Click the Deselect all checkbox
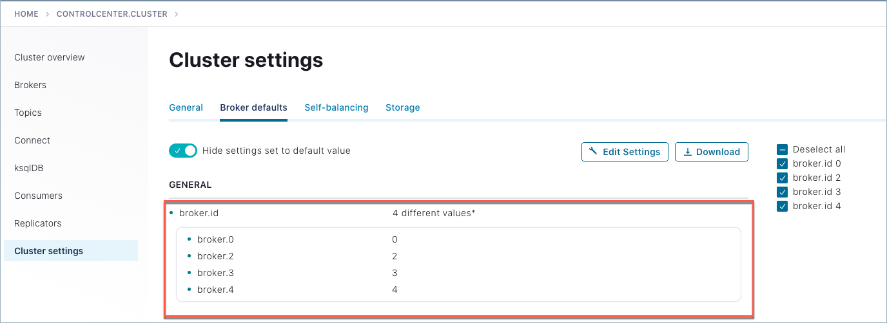 [782, 149]
